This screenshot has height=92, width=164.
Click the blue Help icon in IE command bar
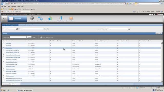coord(161,12)
